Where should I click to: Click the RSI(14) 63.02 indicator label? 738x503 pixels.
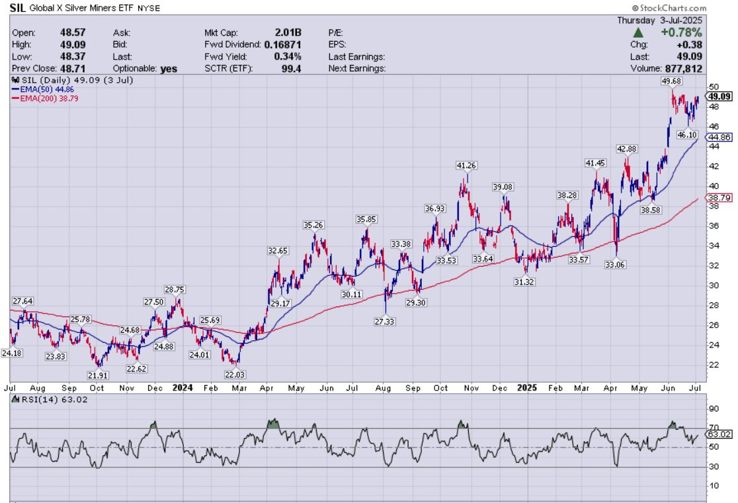click(x=54, y=399)
